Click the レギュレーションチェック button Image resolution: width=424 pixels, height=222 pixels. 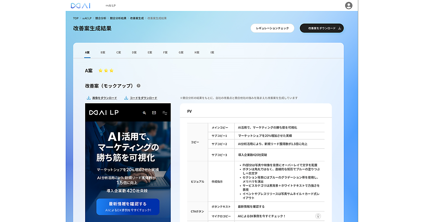(272, 28)
